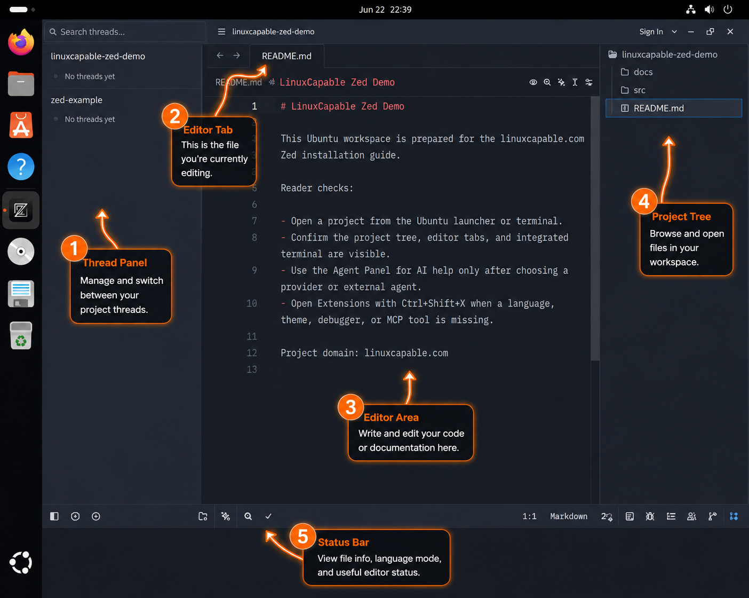Click the inline assist sparkle icon in editor toolbar
This screenshot has width=749, height=598.
tap(561, 82)
